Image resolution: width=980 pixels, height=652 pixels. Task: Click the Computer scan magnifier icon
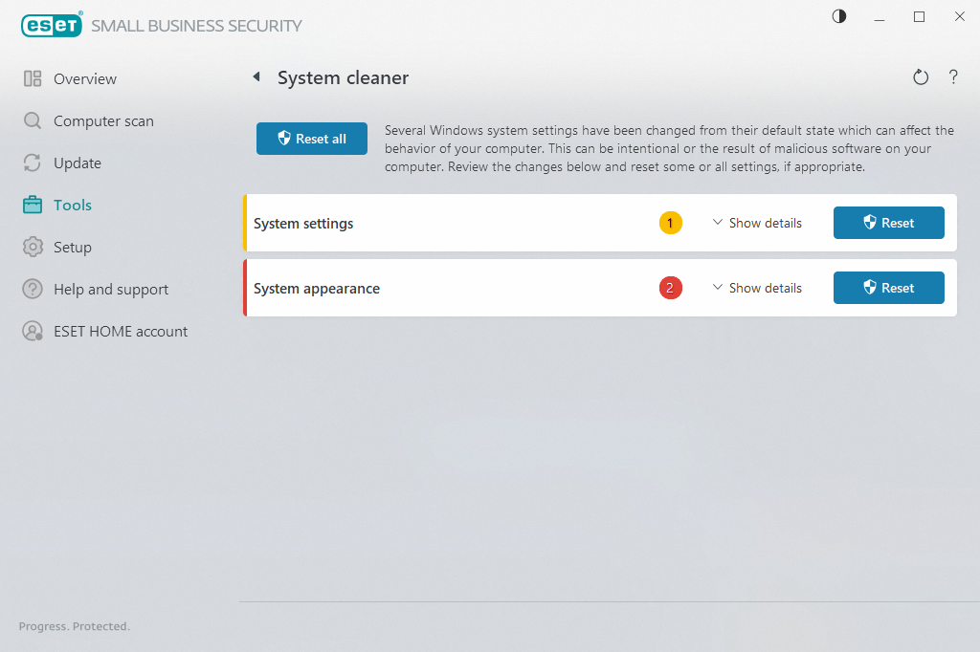coord(33,121)
